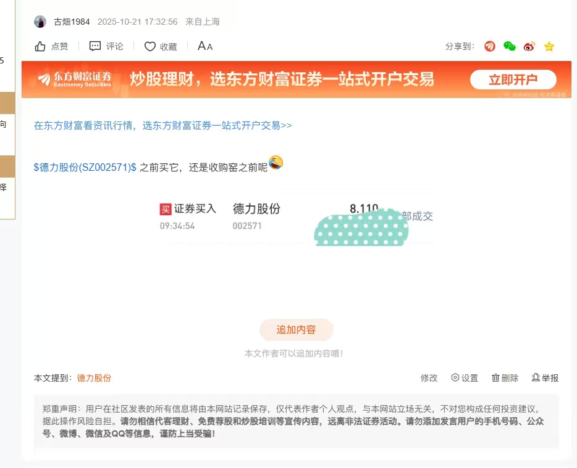Viewport: 577px width, 468px height.
Task: Click the trash 删除 delete option
Action: (505, 378)
